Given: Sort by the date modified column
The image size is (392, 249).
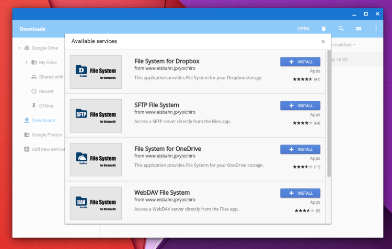Looking at the screenshot, I should pos(342,45).
